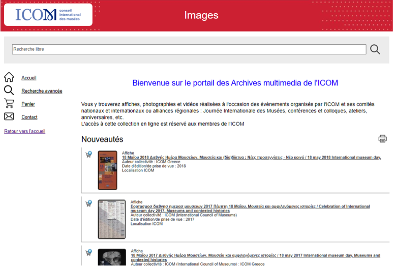
Task: Click 'Date d'édition/de prise de vue : 2018' text
Action: (154, 166)
